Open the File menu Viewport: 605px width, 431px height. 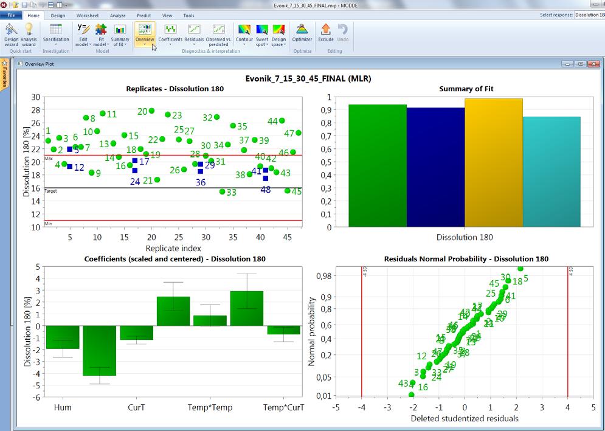pyautogui.click(x=11, y=15)
